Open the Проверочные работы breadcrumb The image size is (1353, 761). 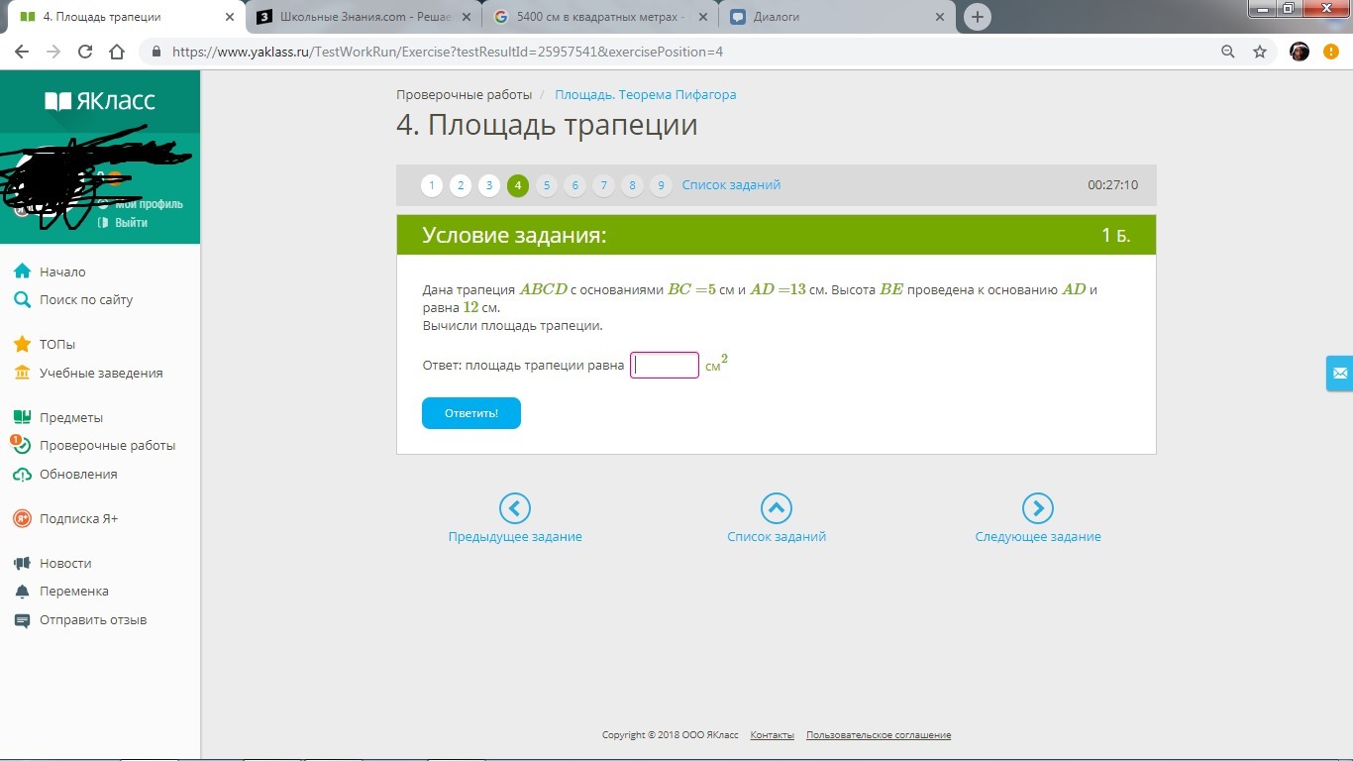point(464,95)
